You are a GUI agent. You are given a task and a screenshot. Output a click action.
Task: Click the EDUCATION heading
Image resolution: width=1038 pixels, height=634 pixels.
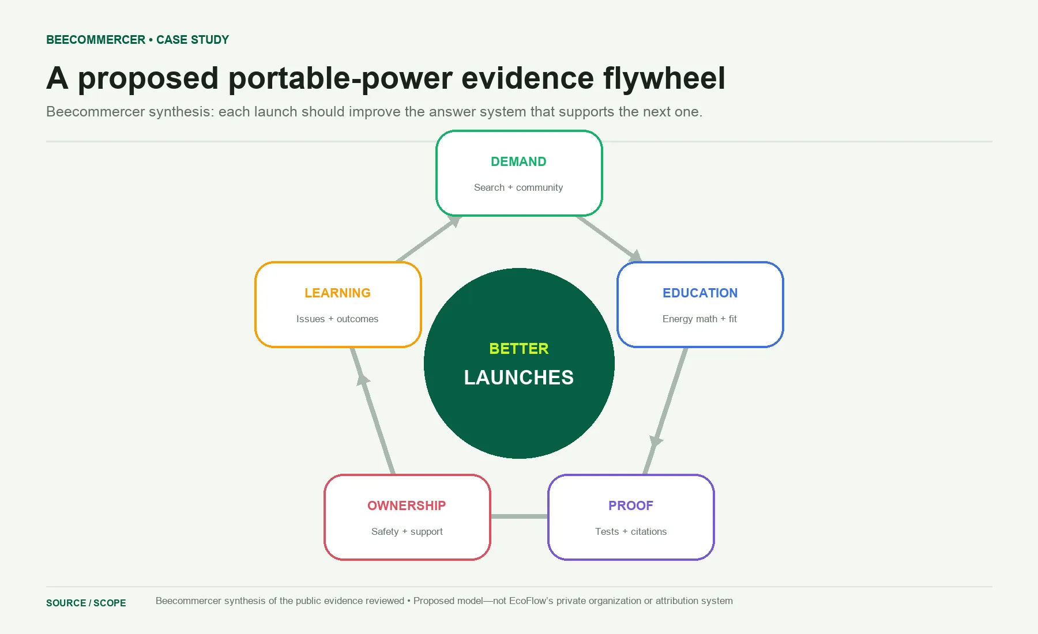(x=700, y=293)
